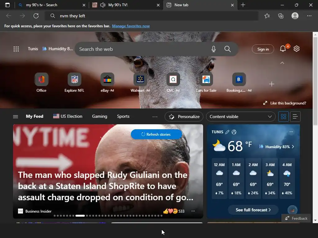This screenshot has height=238, width=318.
Task: Click Manage favorites now link
Action: (x=131, y=26)
